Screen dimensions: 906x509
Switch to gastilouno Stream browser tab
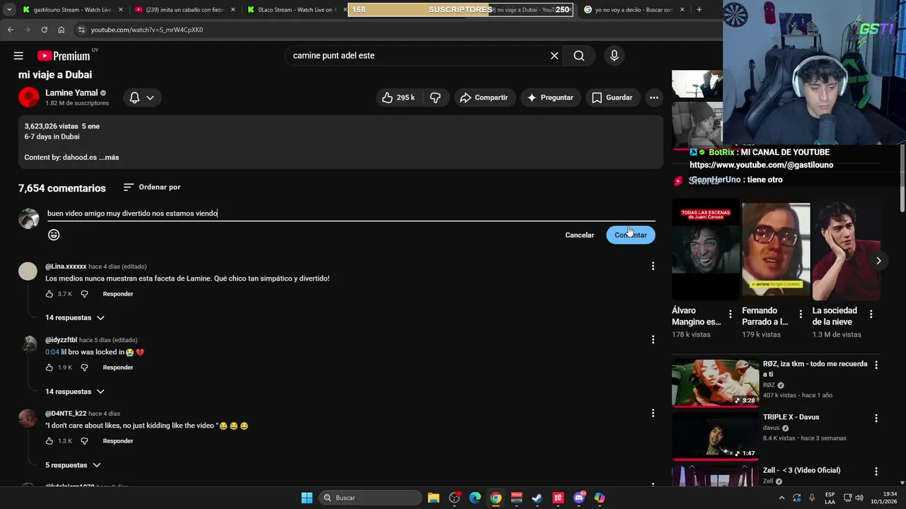pos(71,10)
